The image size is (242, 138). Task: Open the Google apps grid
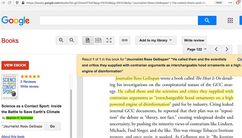pos(230,20)
